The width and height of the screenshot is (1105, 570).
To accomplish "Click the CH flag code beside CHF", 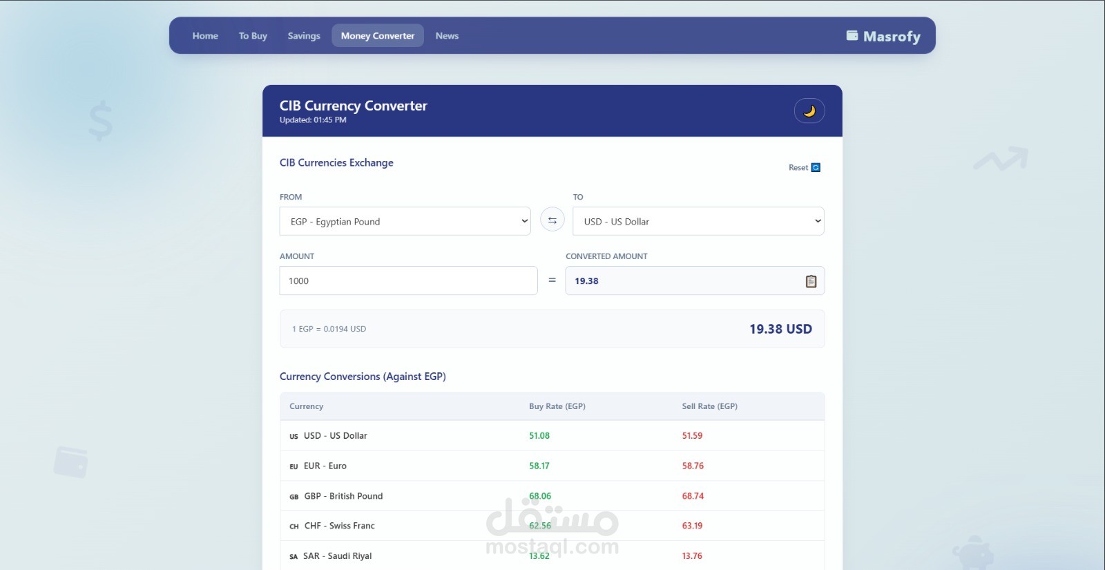I will pos(294,526).
